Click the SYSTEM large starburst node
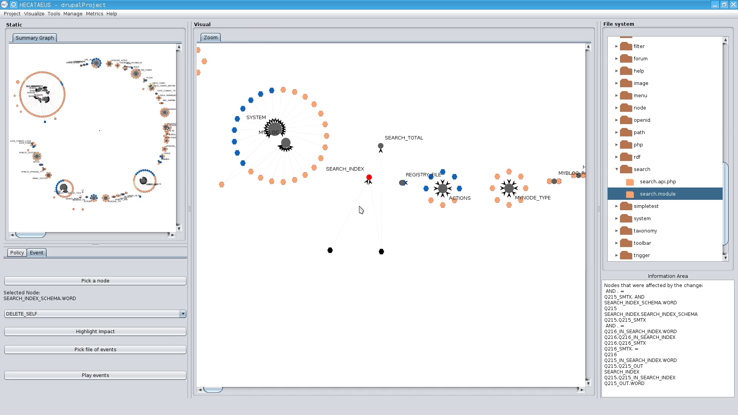This screenshot has width=738, height=415. click(274, 128)
